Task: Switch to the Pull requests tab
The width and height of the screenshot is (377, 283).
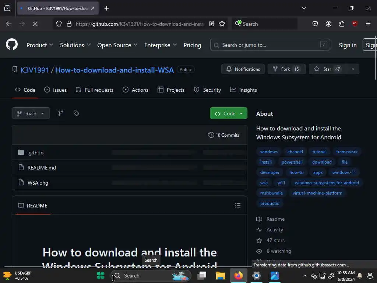Action: tap(95, 90)
